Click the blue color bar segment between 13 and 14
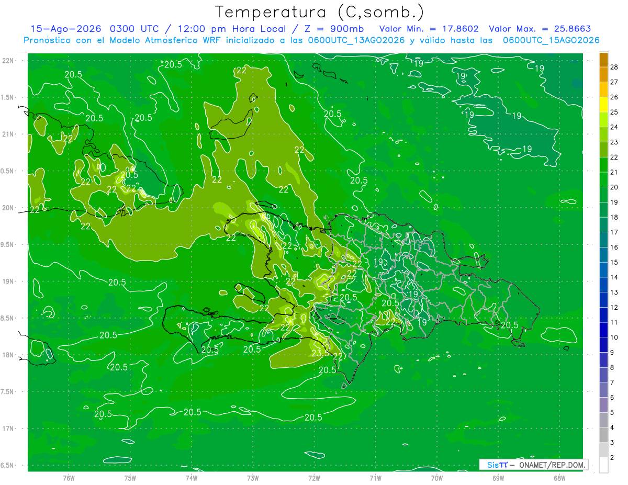Screen dimensions: 628x485 [603, 285]
